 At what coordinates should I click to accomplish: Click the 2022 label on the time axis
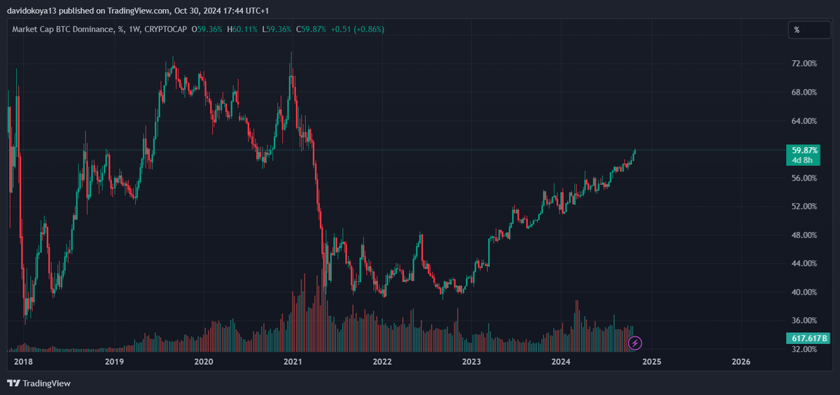pos(382,361)
